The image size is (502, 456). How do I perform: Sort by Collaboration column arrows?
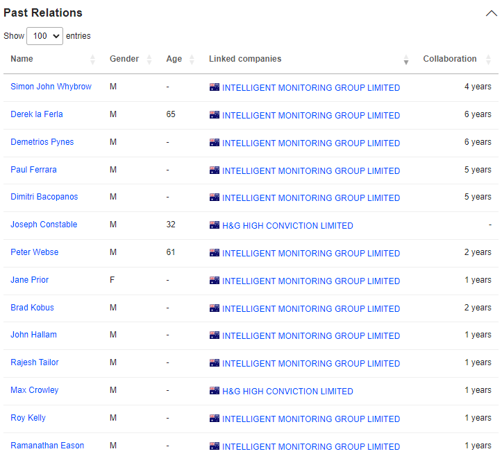click(488, 60)
